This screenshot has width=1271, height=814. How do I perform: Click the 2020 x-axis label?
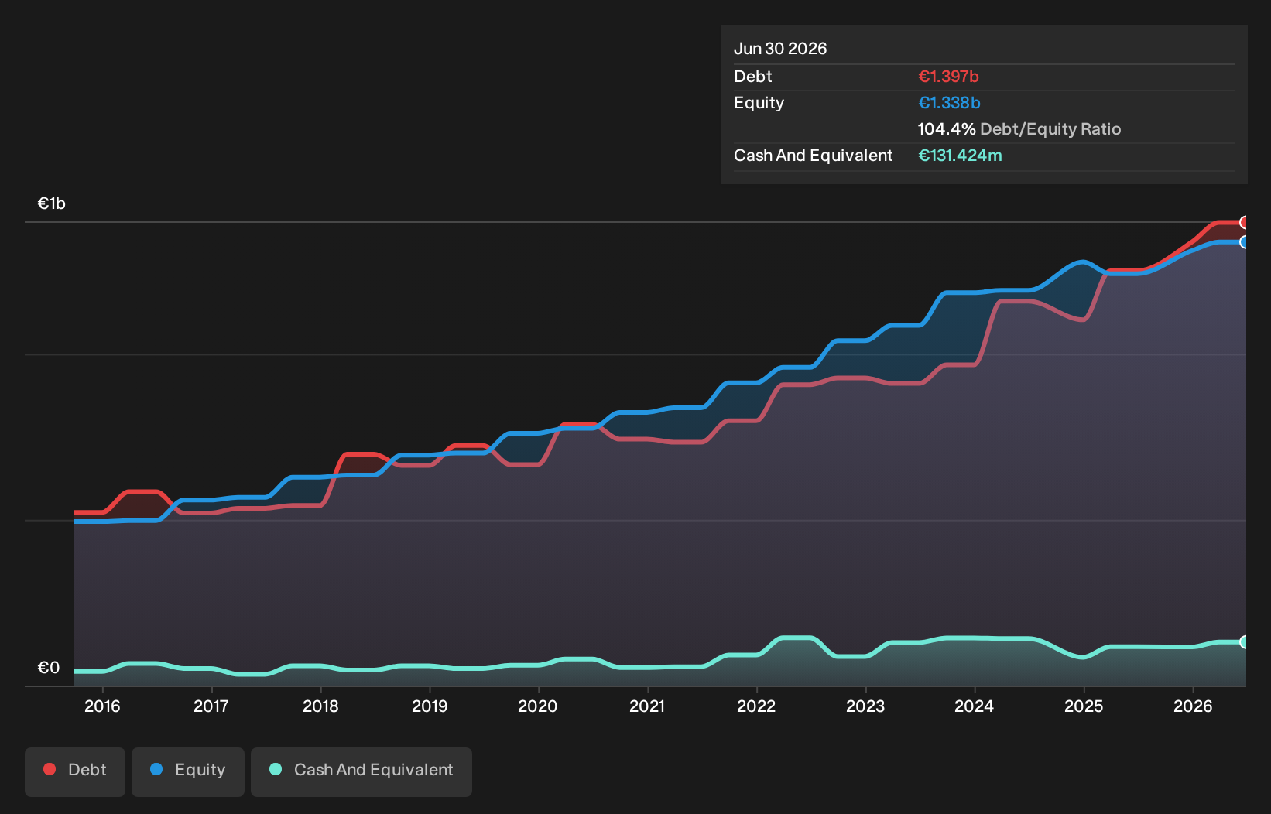[538, 706]
